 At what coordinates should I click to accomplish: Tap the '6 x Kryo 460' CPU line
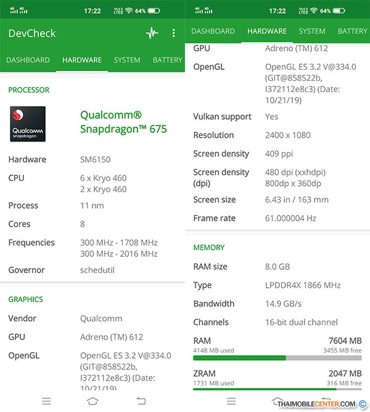104,178
